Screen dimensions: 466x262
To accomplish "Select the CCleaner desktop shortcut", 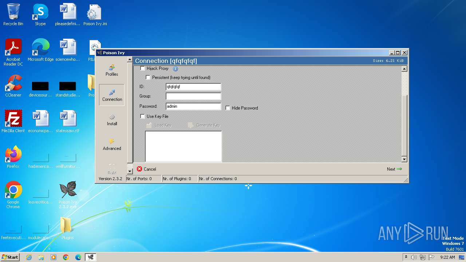I will click(x=13, y=86).
